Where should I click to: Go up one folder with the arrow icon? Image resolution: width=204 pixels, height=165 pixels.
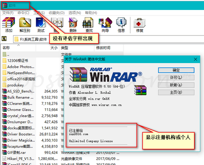(x=4, y=39)
